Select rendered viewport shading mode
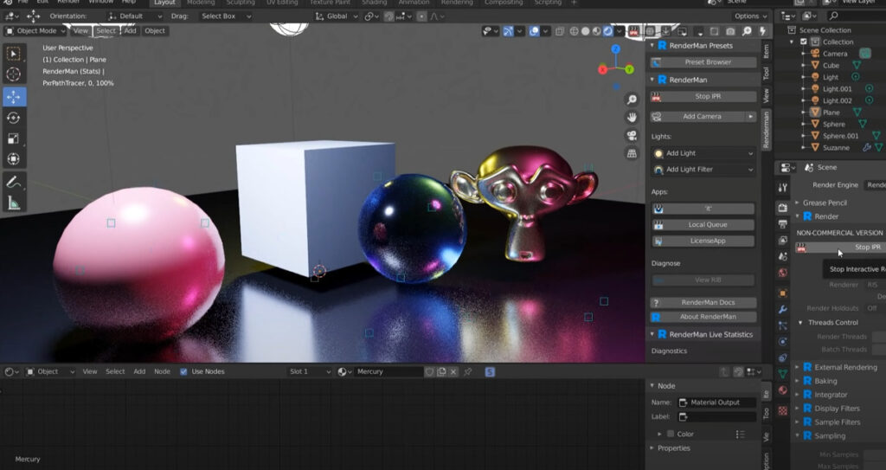Image resolution: width=886 pixels, height=470 pixels. (x=608, y=31)
